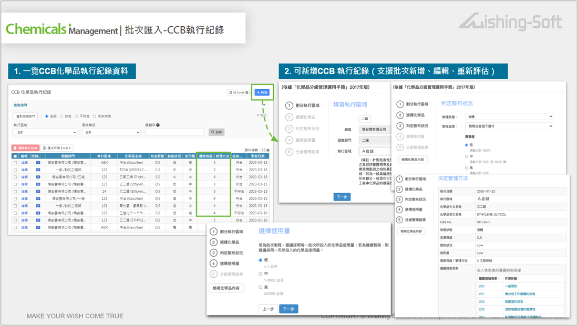Open the 製程溫度 dropdown
578x326 pixels.
509,126
